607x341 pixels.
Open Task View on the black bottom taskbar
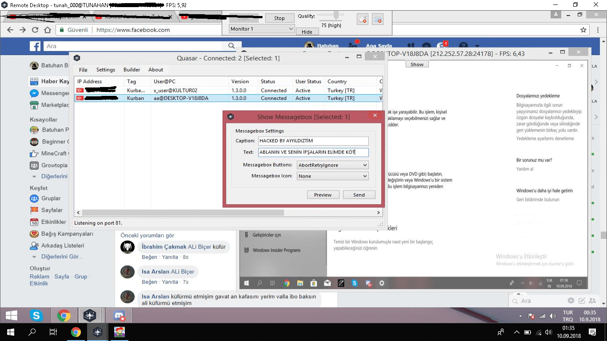[53, 332]
